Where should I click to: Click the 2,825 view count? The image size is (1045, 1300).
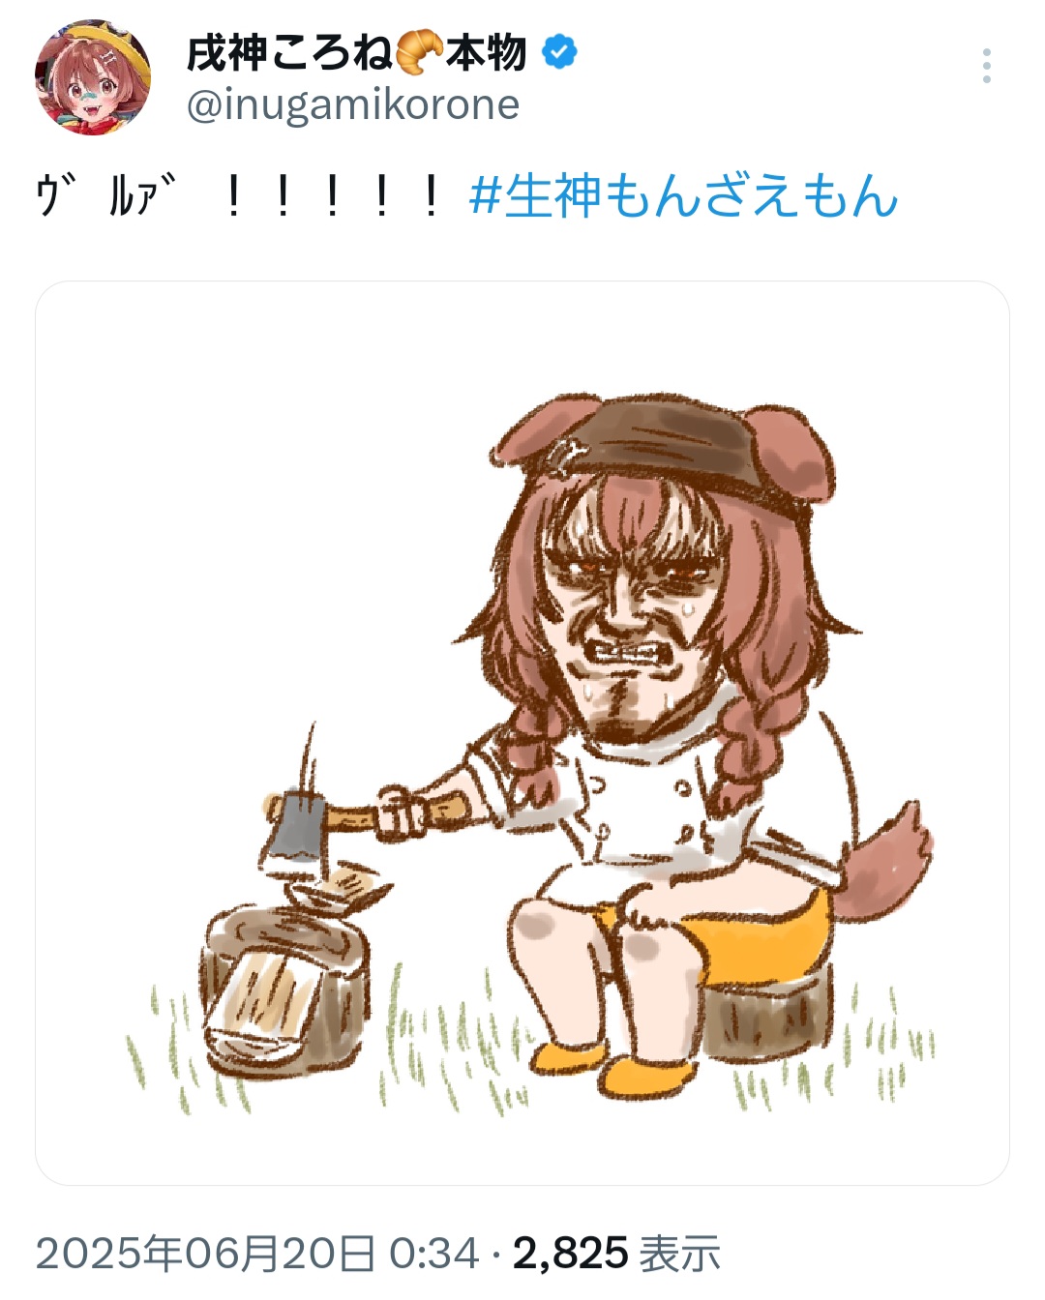[571, 1254]
